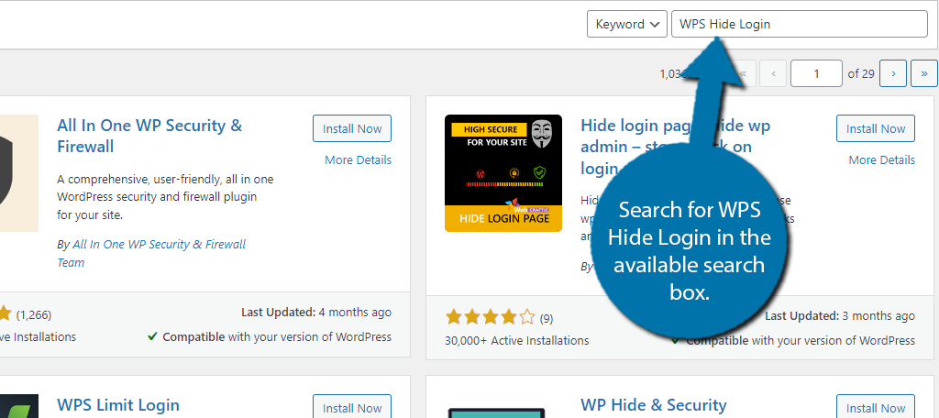Open the WPS Limit Login plugin title

tap(118, 405)
